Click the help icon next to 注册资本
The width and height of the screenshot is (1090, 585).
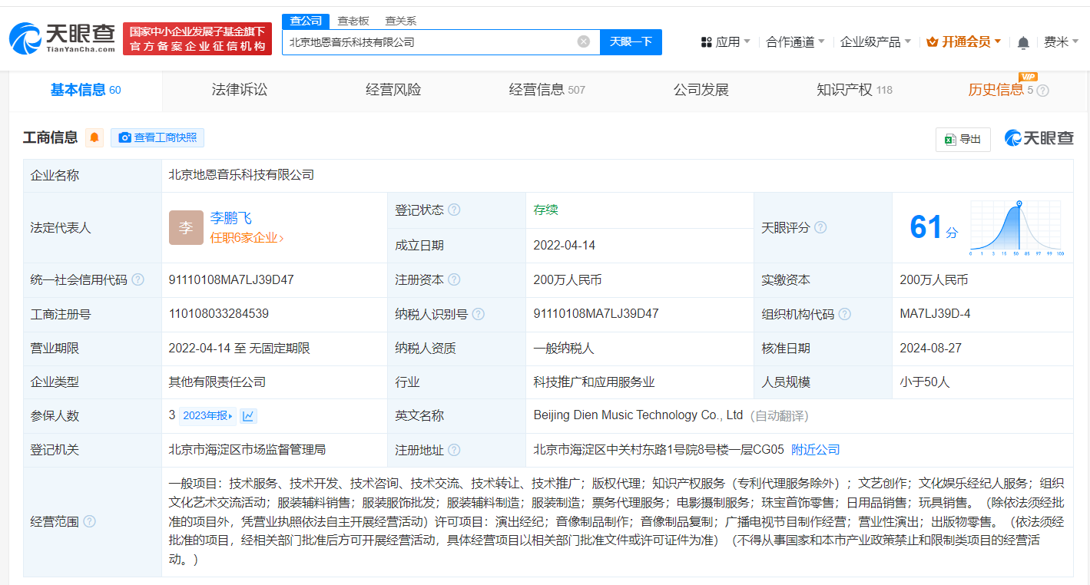456,279
